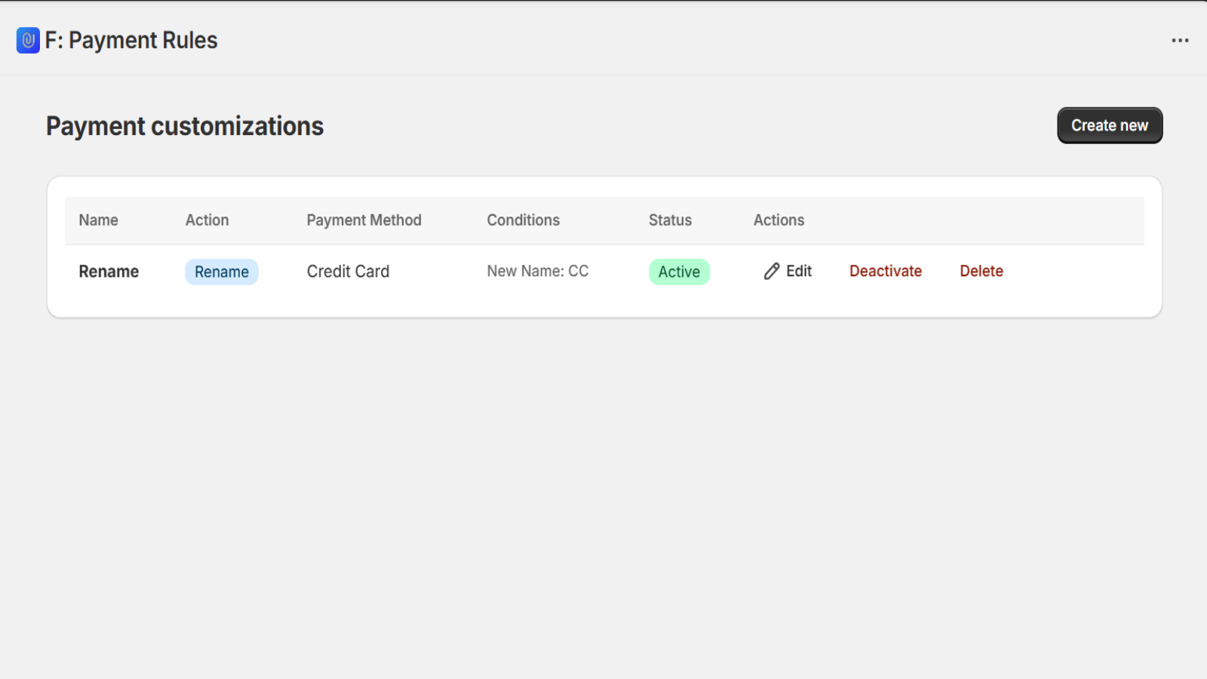The height and width of the screenshot is (679, 1207).
Task: Click the Conditions column header
Action: 523,220
